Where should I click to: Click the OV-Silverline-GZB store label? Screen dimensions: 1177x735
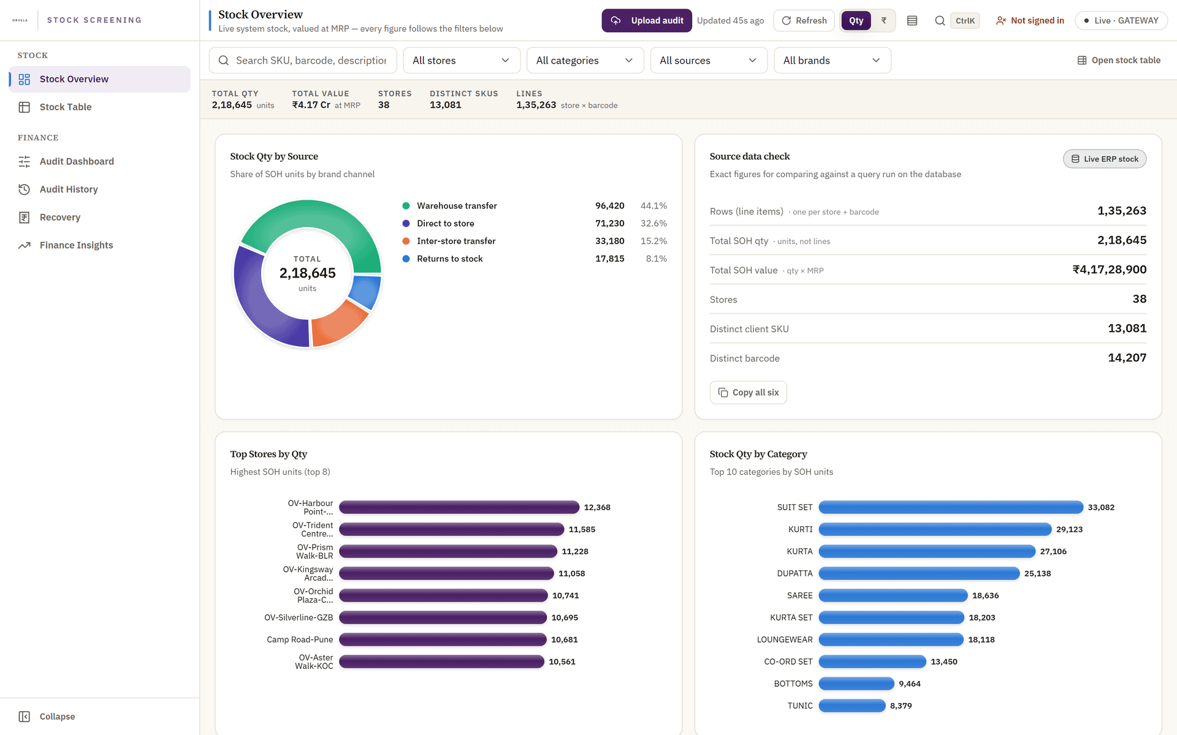pyautogui.click(x=299, y=617)
